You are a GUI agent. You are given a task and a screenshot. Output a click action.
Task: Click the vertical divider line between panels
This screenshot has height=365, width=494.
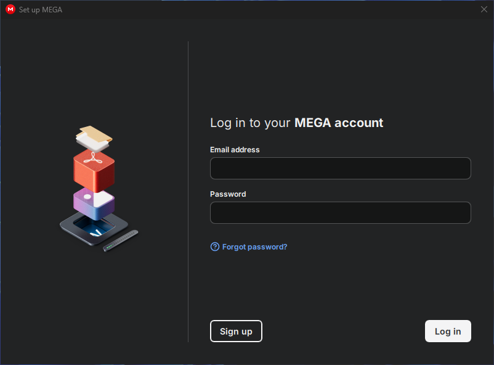[x=188, y=192]
